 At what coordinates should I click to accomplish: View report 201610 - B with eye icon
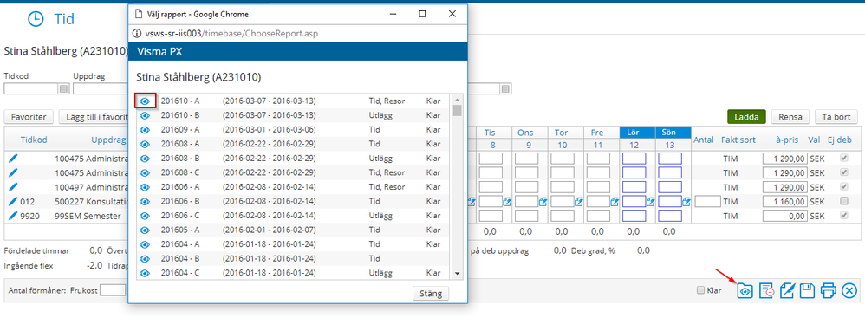point(145,115)
